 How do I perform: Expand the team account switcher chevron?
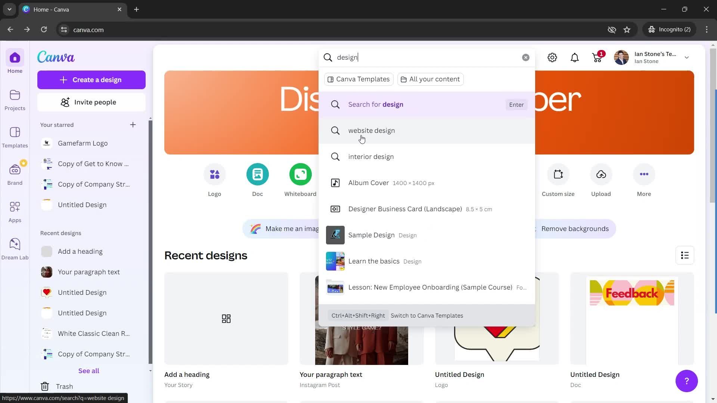point(686,57)
